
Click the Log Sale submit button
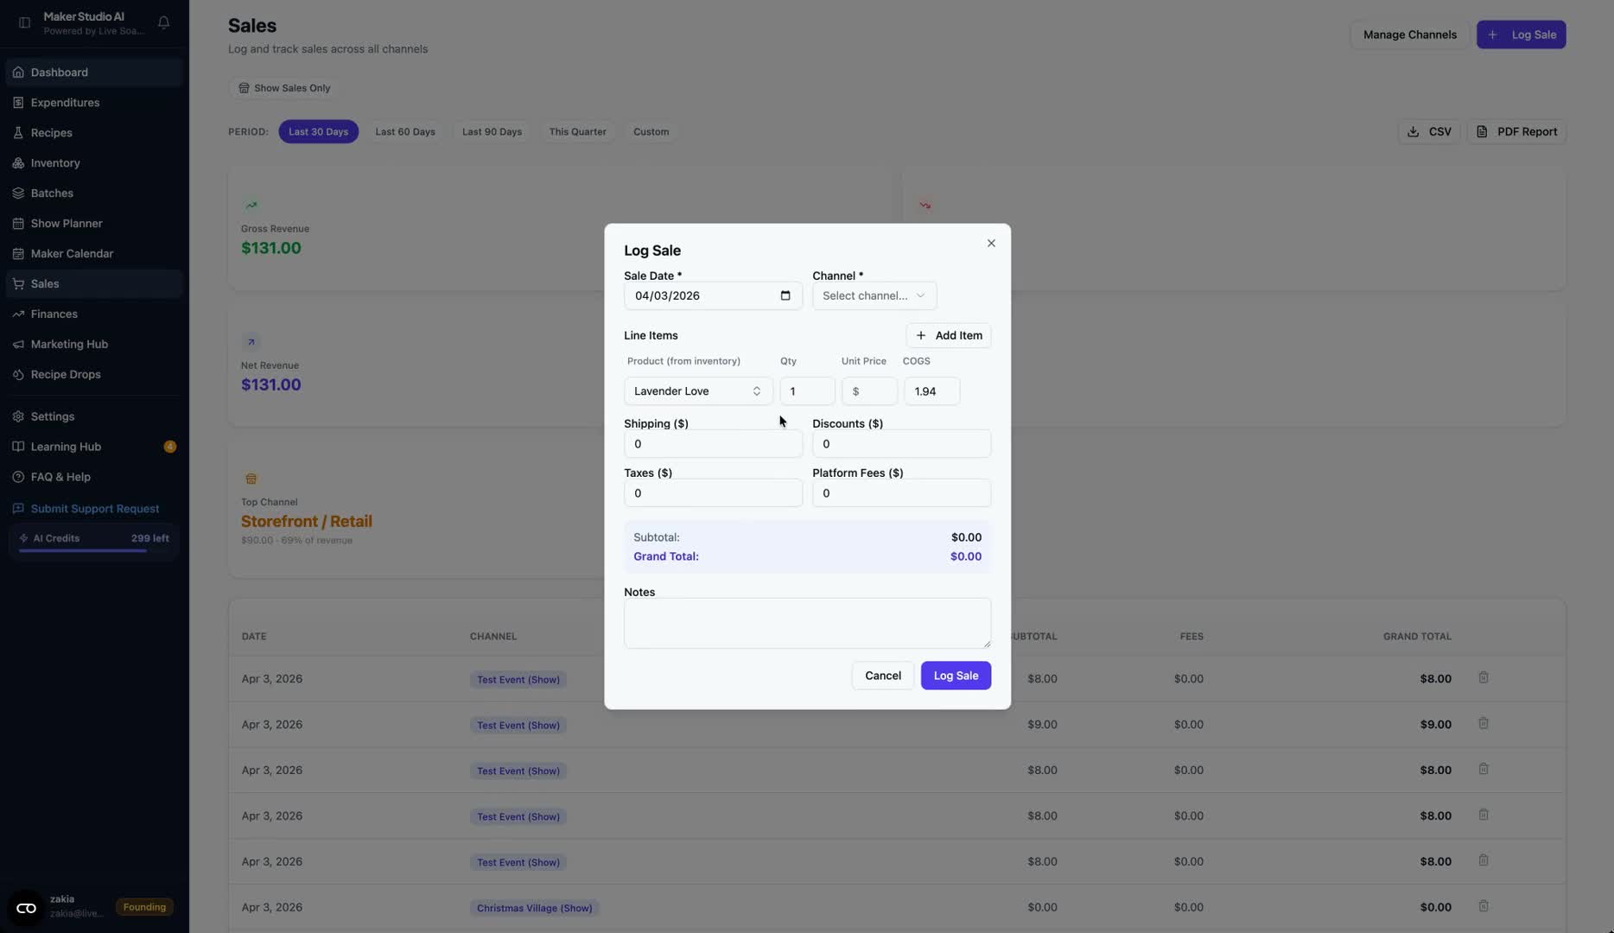[955, 675]
